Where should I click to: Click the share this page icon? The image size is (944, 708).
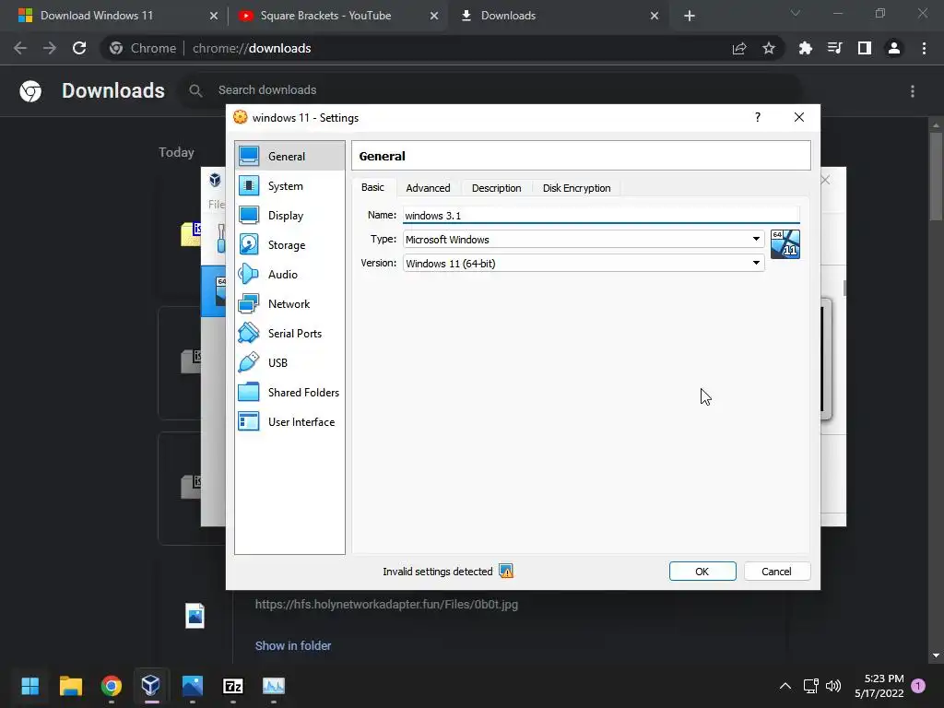[739, 48]
